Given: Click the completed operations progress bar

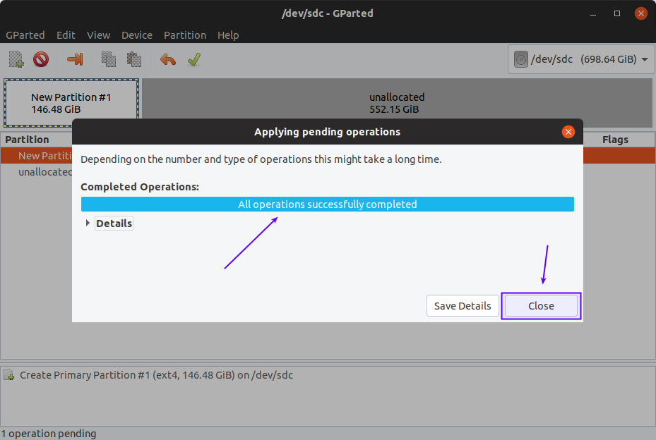Looking at the screenshot, I should pos(327,204).
